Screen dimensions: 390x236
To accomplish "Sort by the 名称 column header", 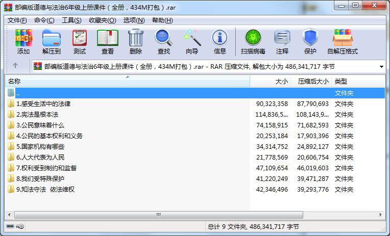I will click(127, 81).
